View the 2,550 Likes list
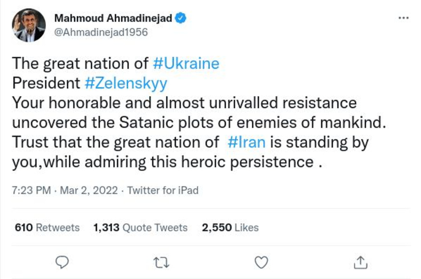This screenshot has width=421, height=279. tap(230, 228)
